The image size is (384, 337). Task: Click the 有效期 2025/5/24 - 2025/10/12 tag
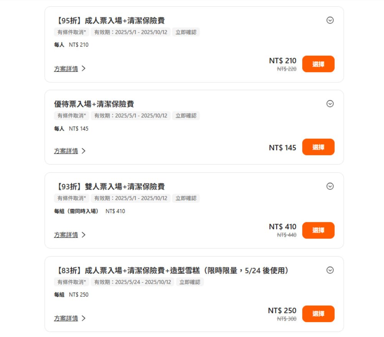(132, 282)
